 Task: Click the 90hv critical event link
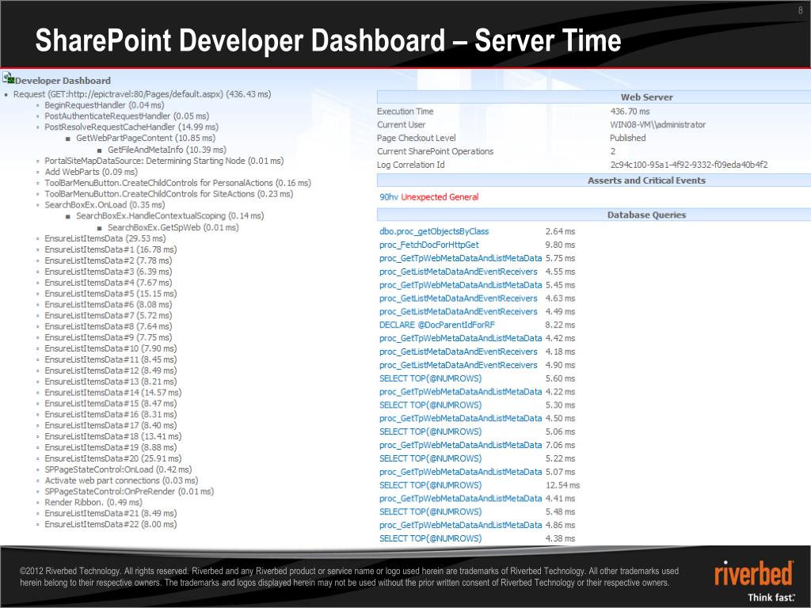tap(389, 197)
